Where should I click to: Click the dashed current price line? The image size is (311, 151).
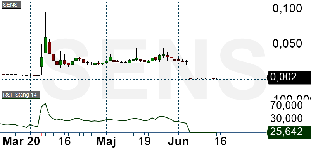[133, 78]
